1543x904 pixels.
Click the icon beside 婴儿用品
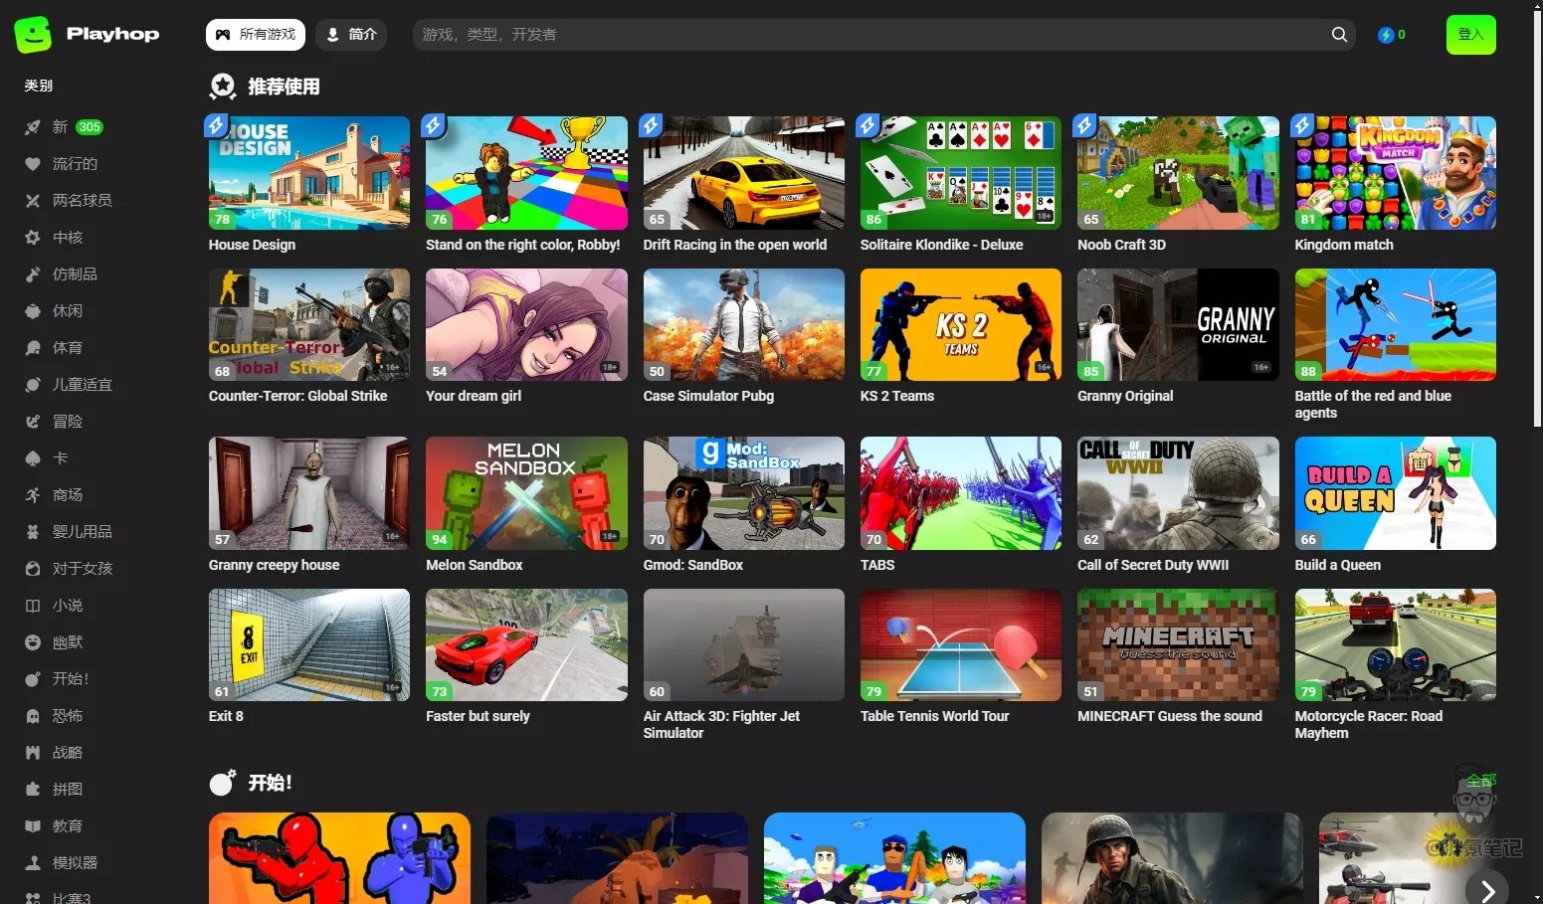pyautogui.click(x=33, y=532)
